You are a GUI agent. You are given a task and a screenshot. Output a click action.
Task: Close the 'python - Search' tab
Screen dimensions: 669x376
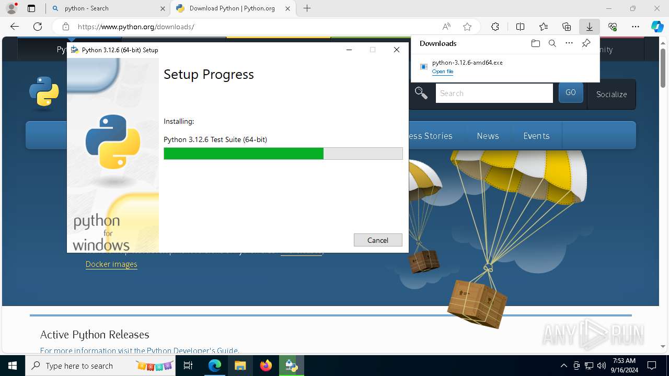(163, 8)
